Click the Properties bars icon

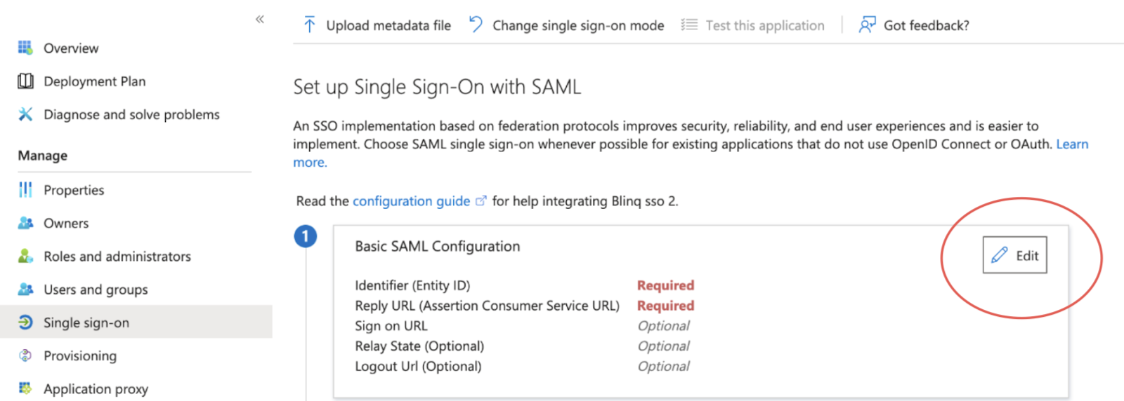(x=25, y=190)
